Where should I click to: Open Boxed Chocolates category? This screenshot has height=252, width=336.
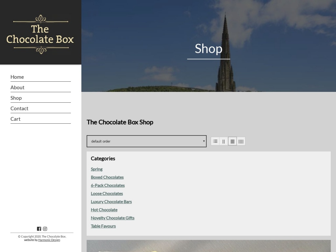(107, 177)
